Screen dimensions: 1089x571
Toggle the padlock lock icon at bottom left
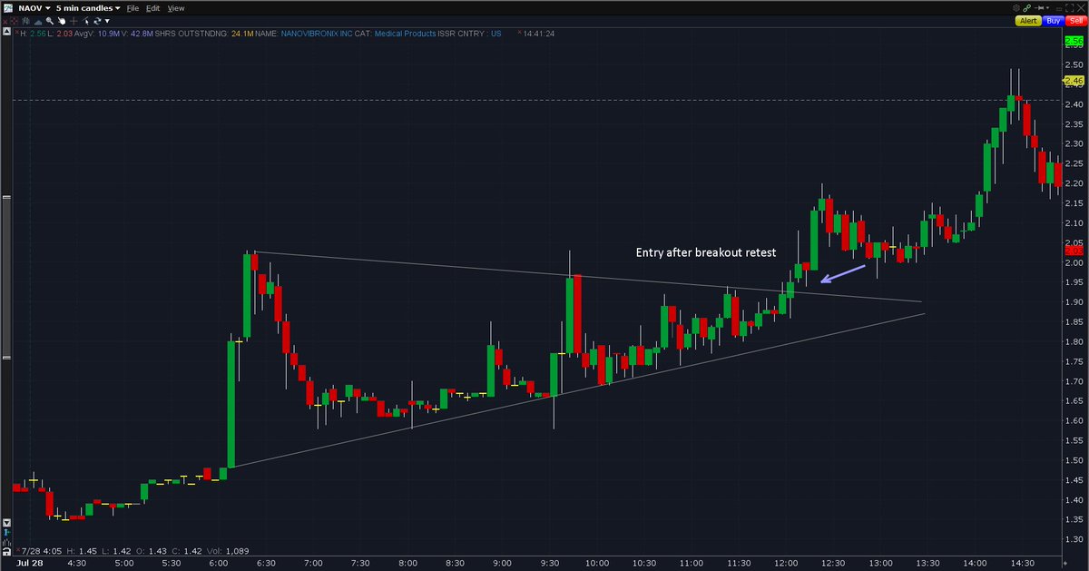[6, 552]
